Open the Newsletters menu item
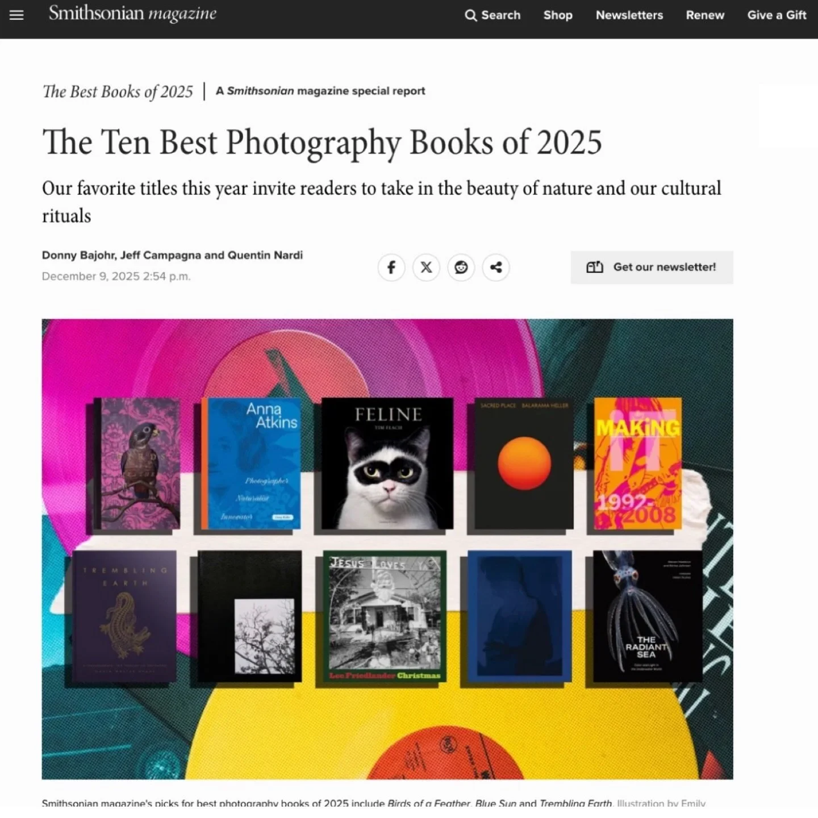818x818 pixels. pyautogui.click(x=629, y=15)
